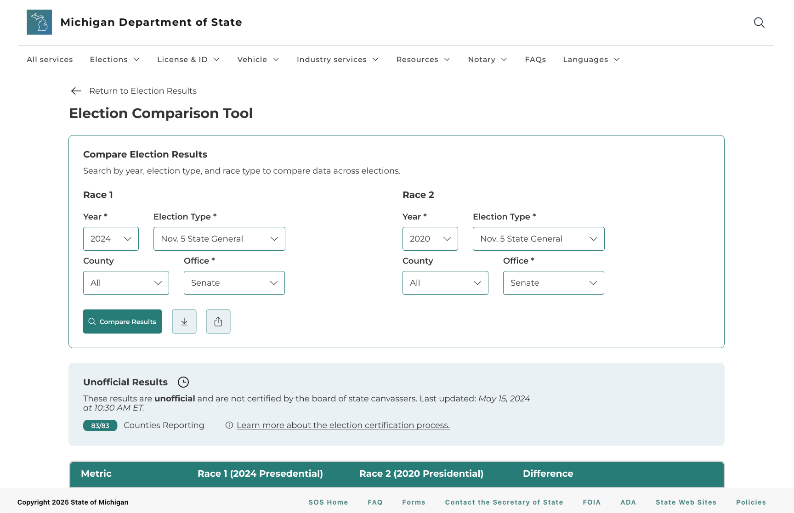This screenshot has width=794, height=513.
Task: Expand the Languages menu
Action: click(591, 59)
